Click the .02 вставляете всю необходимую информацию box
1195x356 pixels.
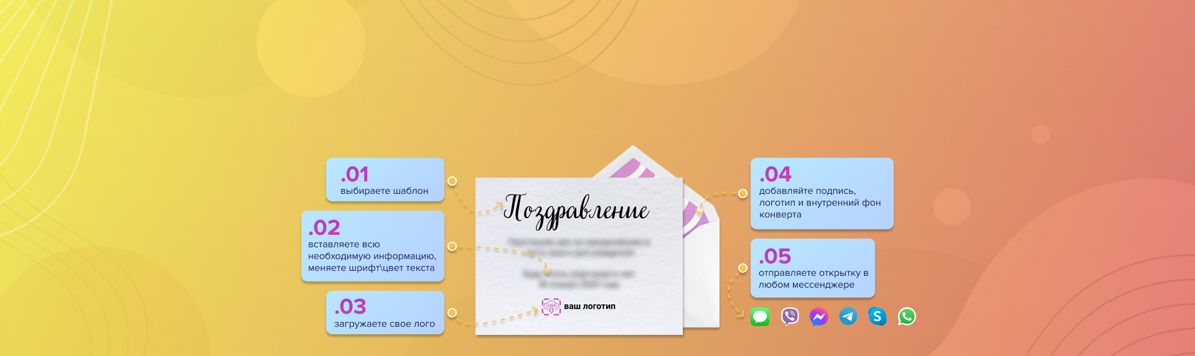point(373,246)
